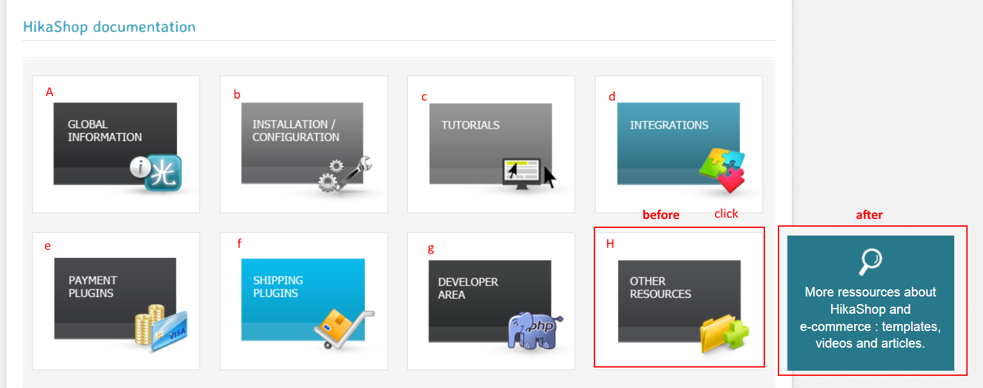Click the teal hover panel for Other Resources
This screenshot has width=983, height=388.
click(871, 303)
